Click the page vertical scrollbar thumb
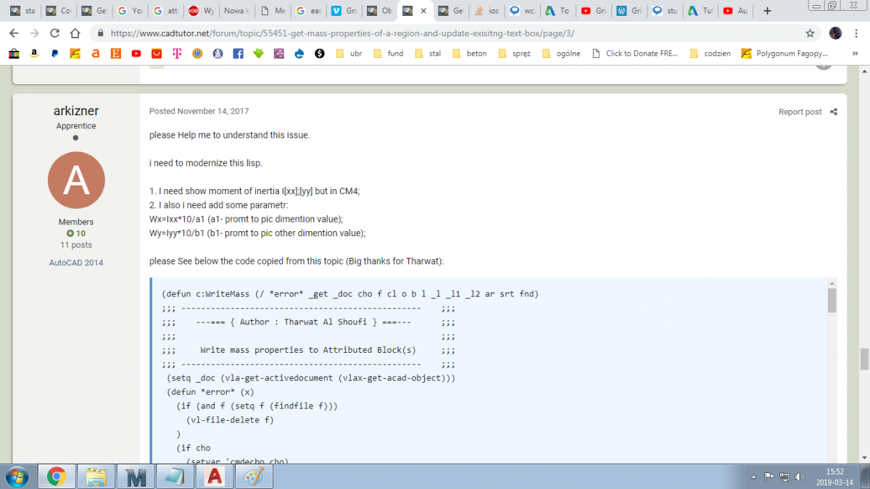 [864, 359]
